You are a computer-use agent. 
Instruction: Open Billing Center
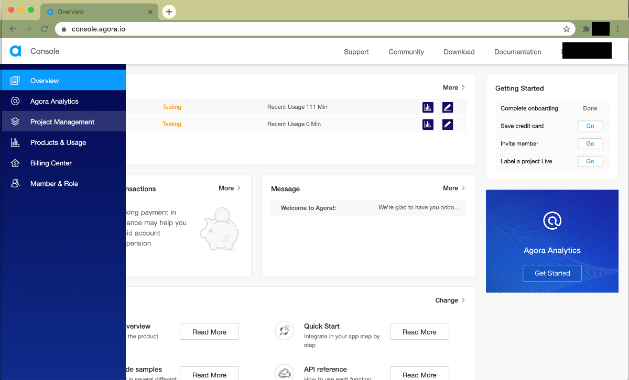[x=63, y=163]
